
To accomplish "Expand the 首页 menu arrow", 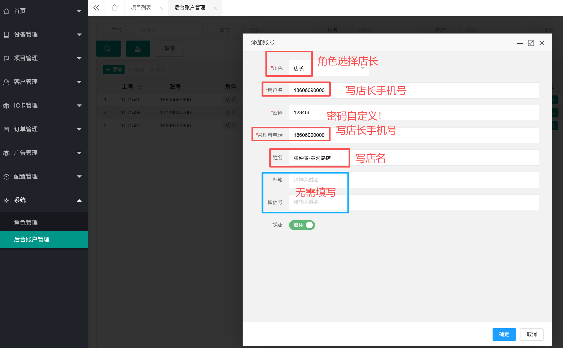I will tap(79, 11).
